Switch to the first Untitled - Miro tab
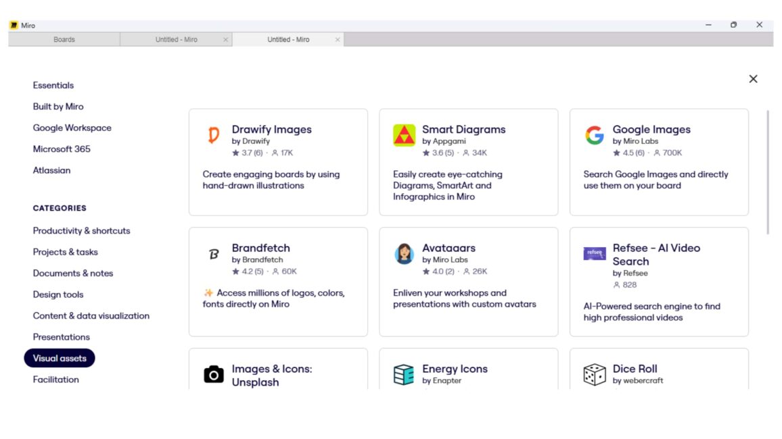 click(x=176, y=40)
